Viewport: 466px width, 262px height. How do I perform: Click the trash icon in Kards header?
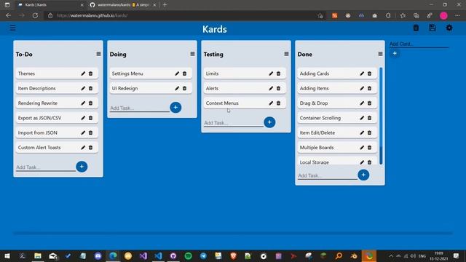point(416,28)
